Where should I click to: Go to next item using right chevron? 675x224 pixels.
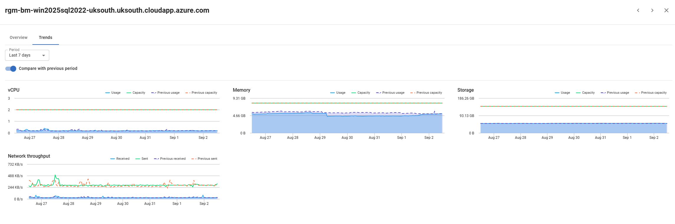(652, 10)
